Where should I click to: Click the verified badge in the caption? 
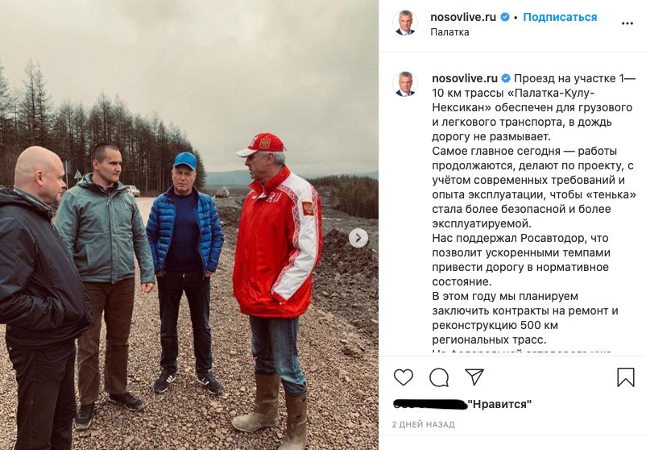[x=506, y=78]
